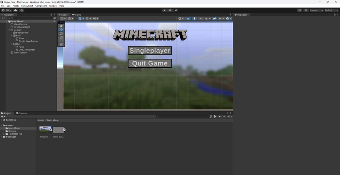340x175 pixels.
Task: Expand the Packages folder
Action: tap(1, 137)
